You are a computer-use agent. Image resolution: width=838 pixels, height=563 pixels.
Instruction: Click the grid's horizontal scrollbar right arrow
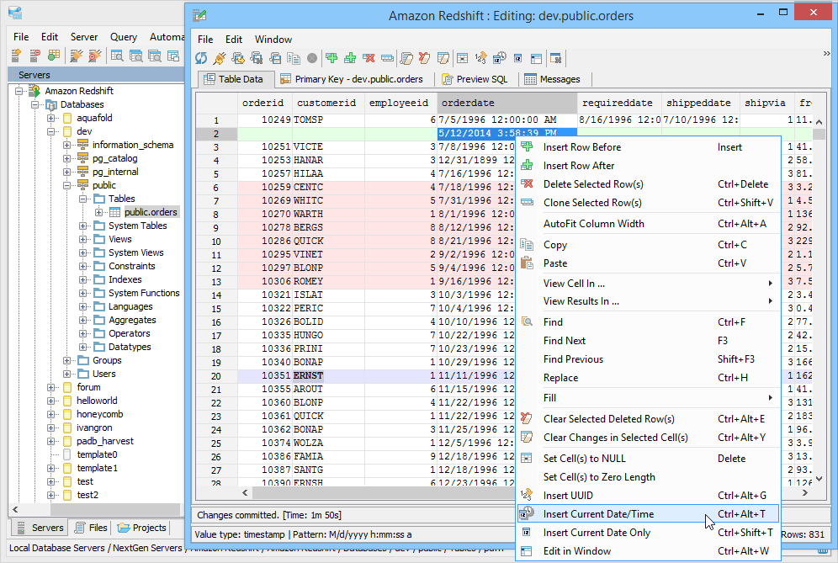point(805,493)
